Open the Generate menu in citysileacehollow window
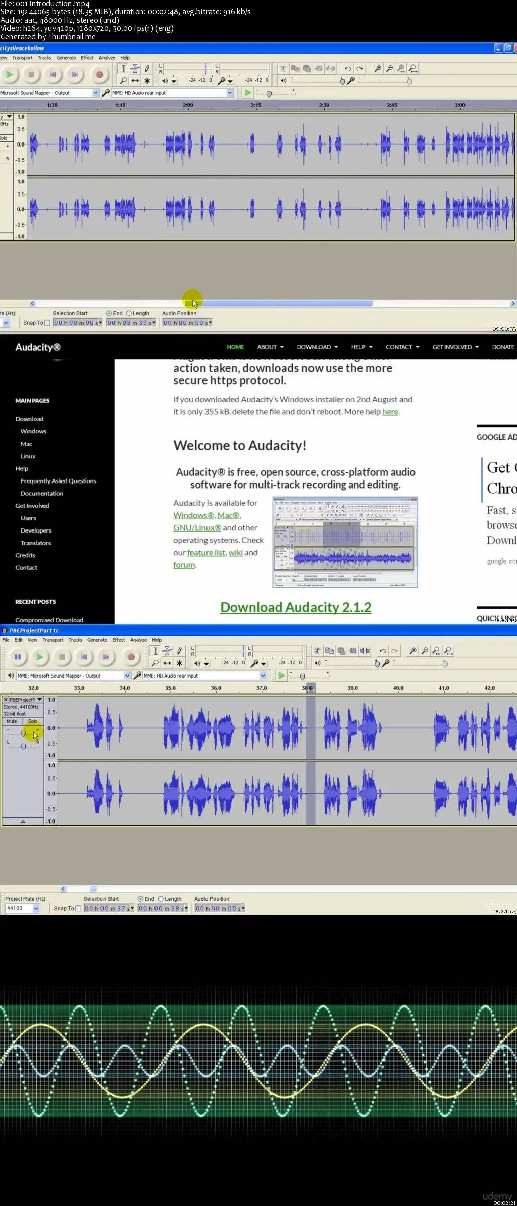Screen dimensions: 517x1206 (x=66, y=58)
